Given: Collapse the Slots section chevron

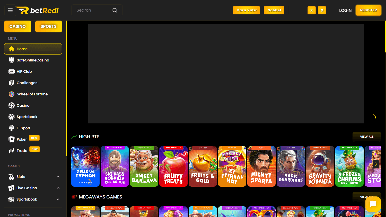Looking at the screenshot, I should [58, 177].
